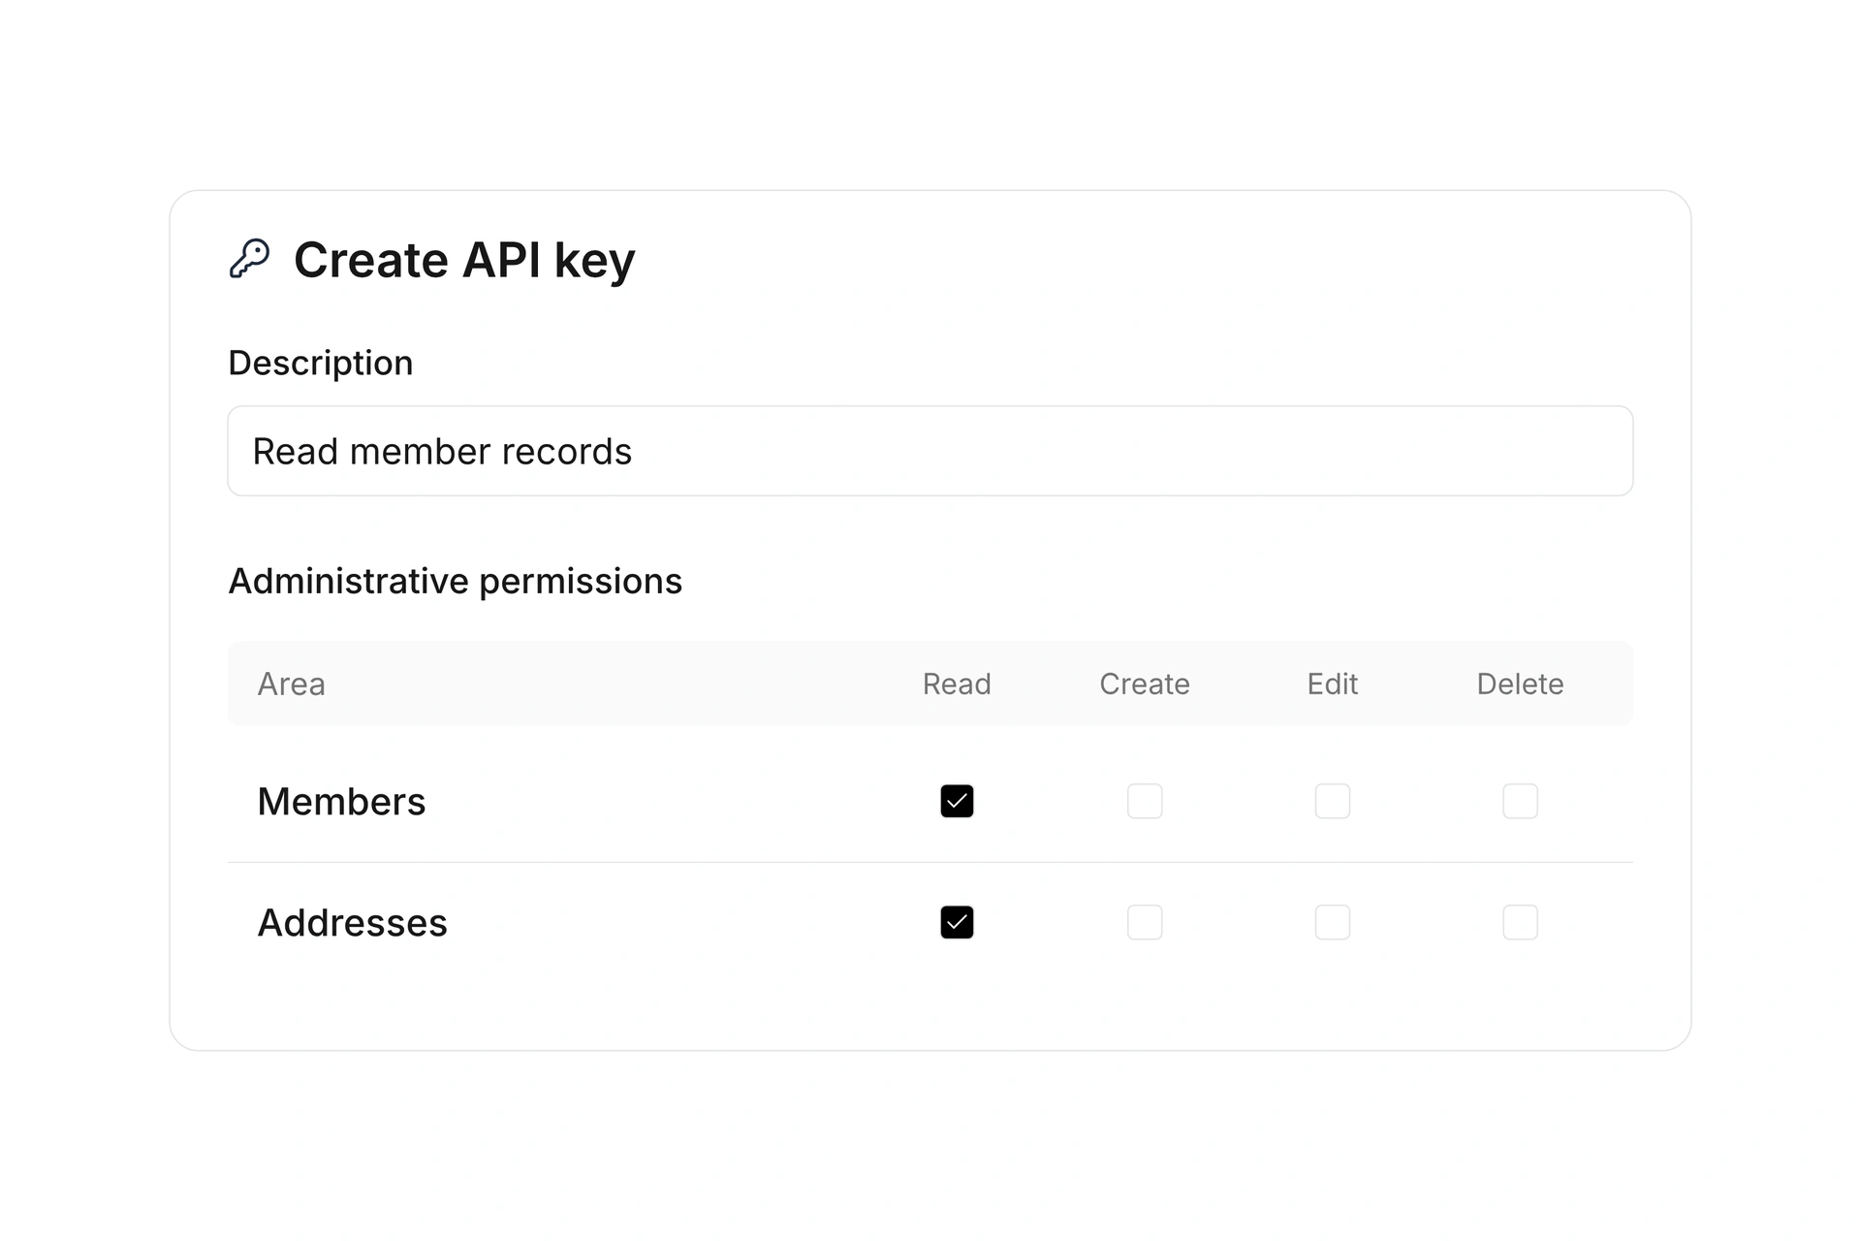Enable Delete permission for Addresses
Image resolution: width=1861 pixels, height=1241 pixels.
pos(1520,922)
